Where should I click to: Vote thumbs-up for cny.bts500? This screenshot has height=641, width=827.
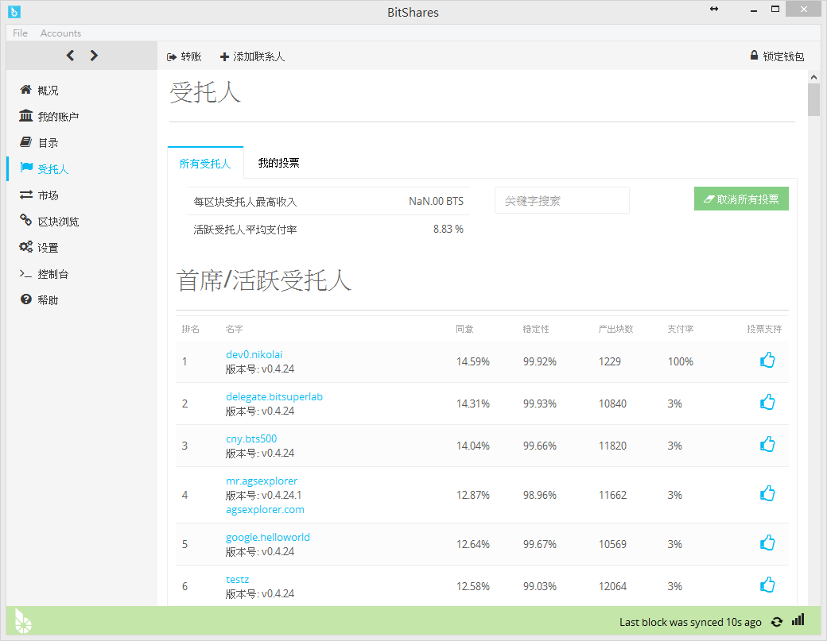tap(767, 445)
